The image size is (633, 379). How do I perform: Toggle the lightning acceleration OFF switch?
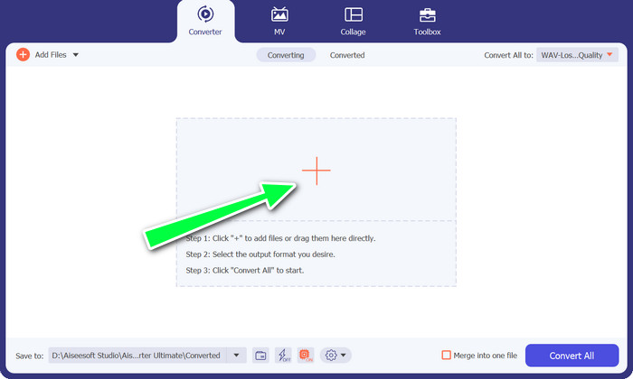tap(283, 356)
